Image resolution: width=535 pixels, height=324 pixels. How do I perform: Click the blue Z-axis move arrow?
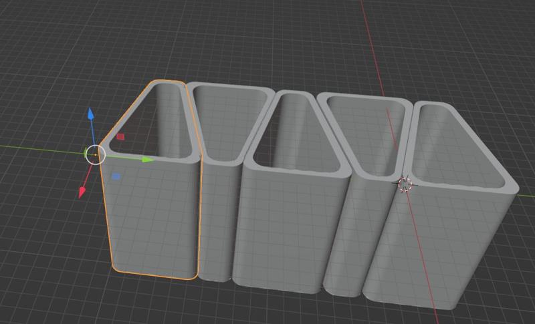(92, 115)
